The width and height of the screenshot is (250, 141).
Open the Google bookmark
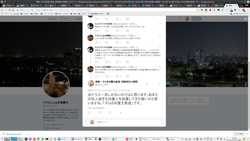(15, 14)
